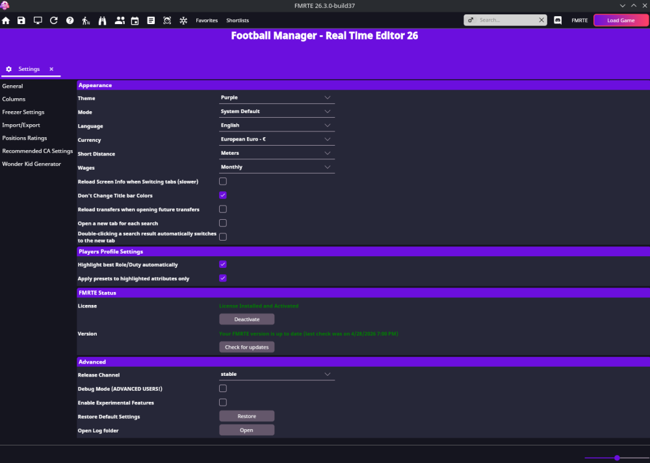Click the Players Profile Settings header
The height and width of the screenshot is (463, 650).
(363, 252)
